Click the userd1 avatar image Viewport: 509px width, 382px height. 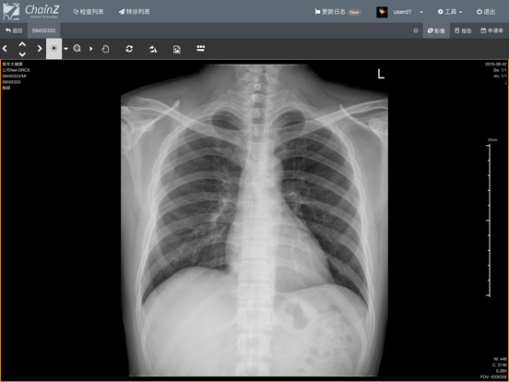tap(382, 12)
